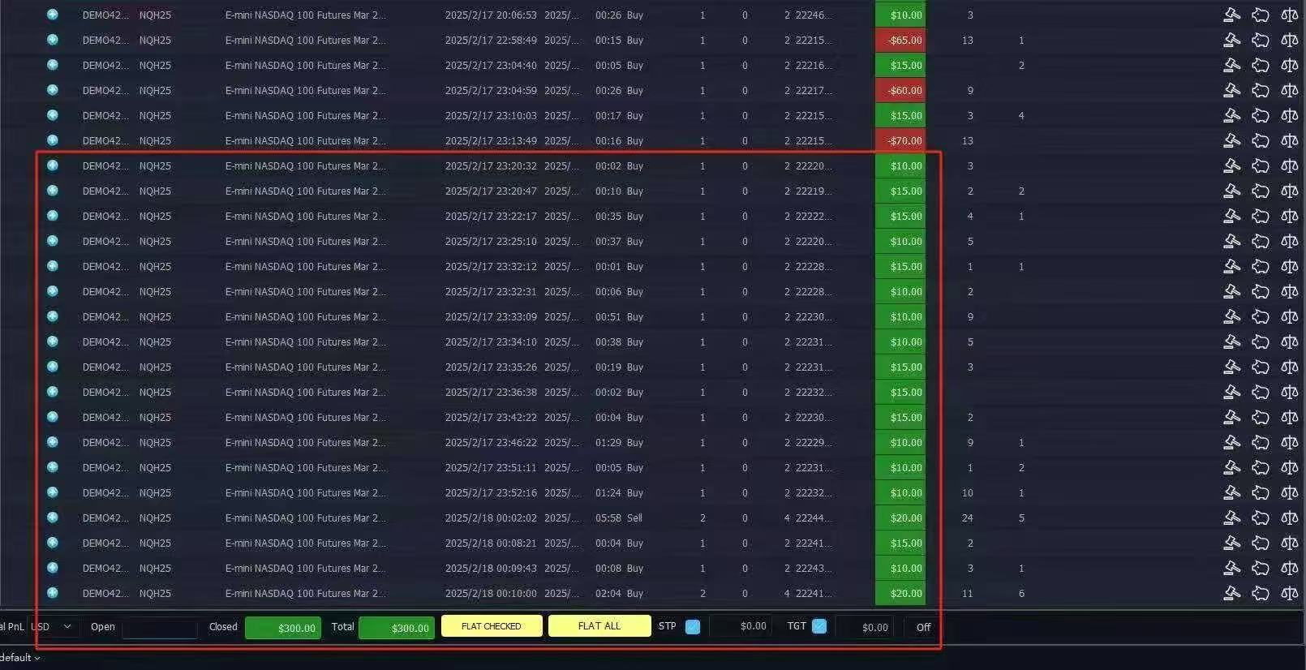Click the scales icon in the 23:33:09 row
The image size is (1306, 670).
(1289, 316)
